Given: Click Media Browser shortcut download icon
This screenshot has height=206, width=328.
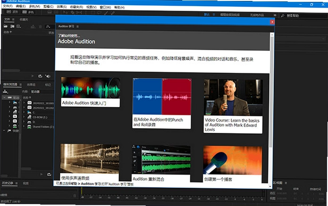Looking at the screenshot, I should [5, 91].
